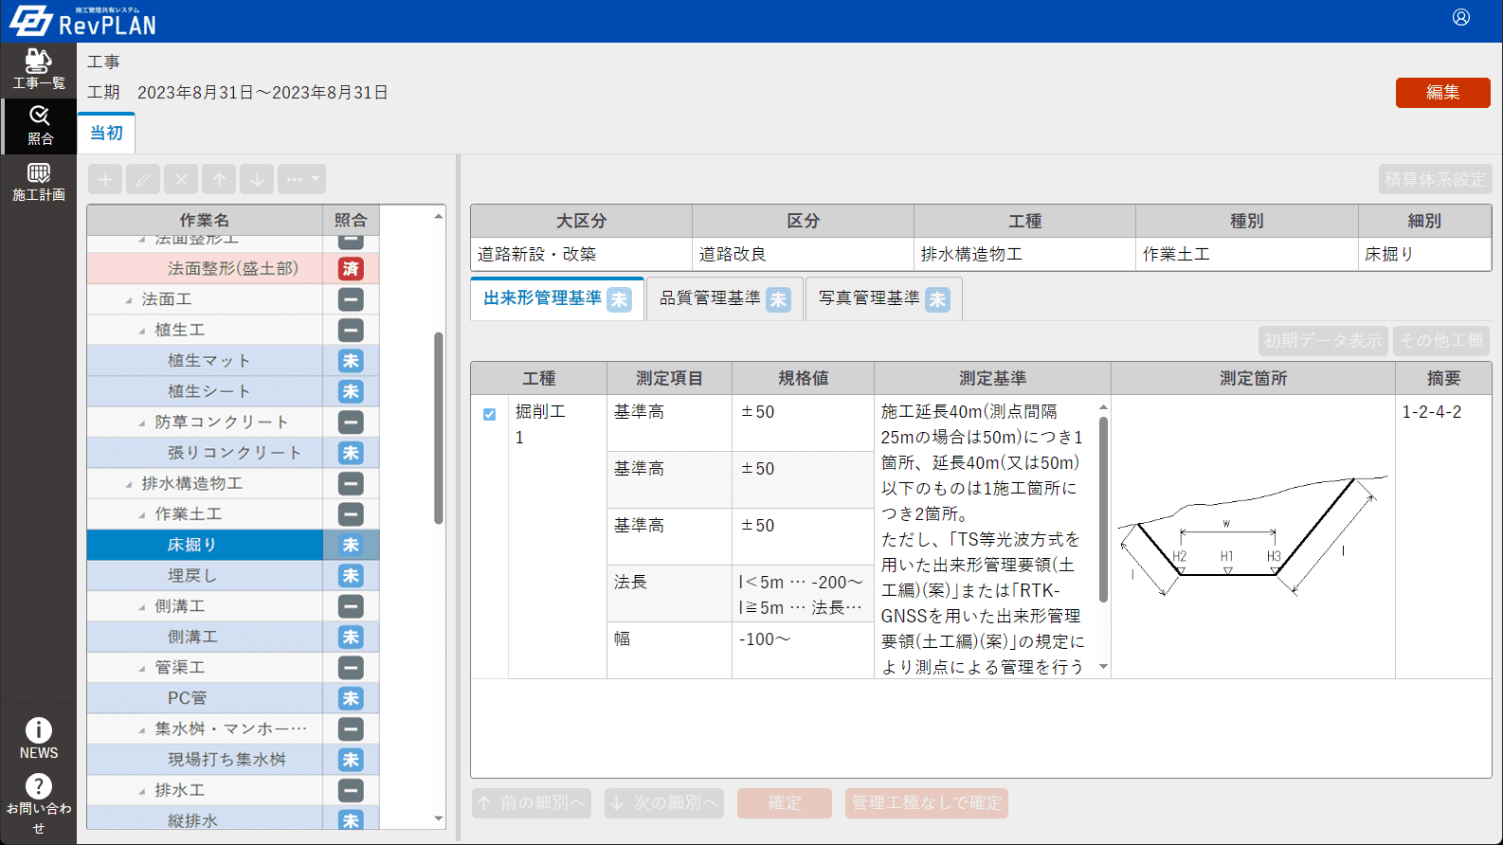Click the 法長 measurement item cell
The width and height of the screenshot is (1503, 845).
(x=669, y=594)
